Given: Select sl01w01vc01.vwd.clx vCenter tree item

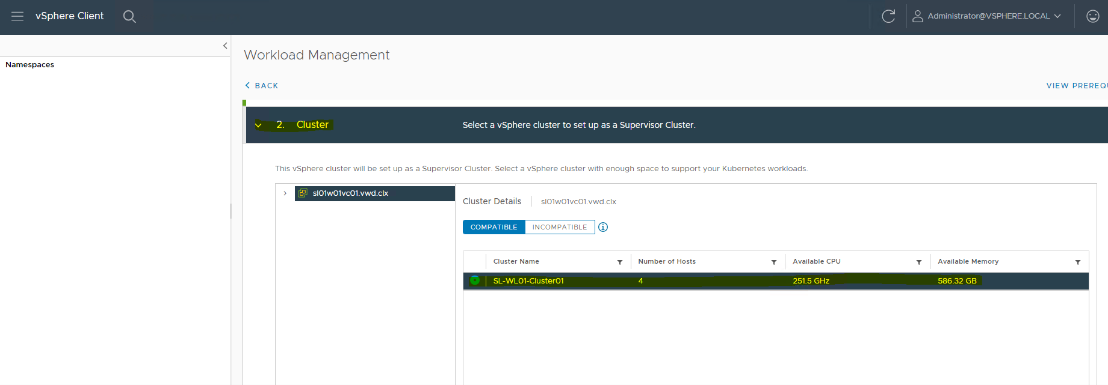Looking at the screenshot, I should (374, 193).
